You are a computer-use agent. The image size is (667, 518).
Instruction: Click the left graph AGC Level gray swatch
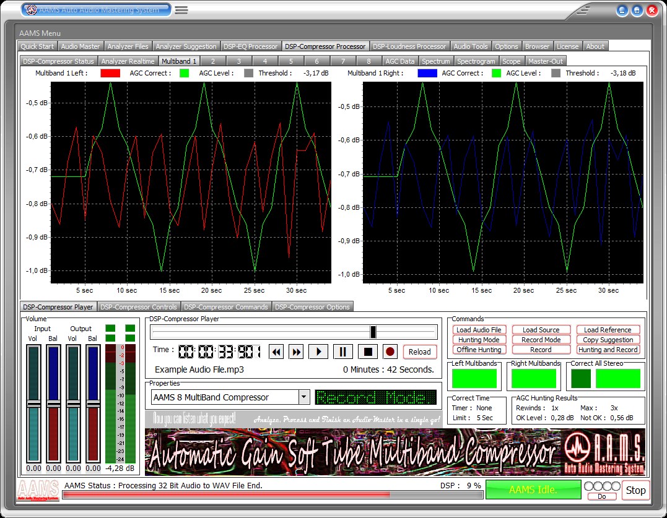pyautogui.click(x=249, y=73)
